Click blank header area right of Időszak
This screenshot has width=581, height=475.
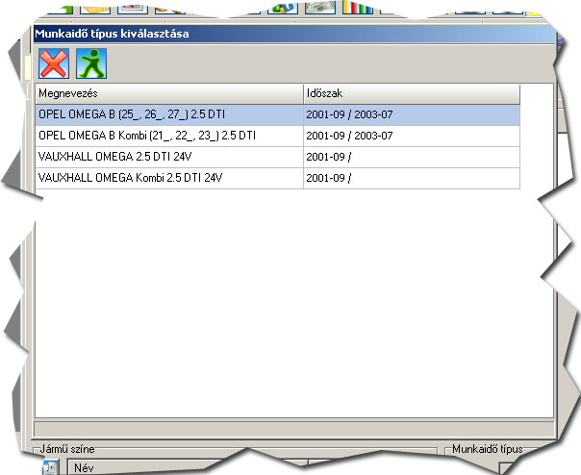coord(535,93)
